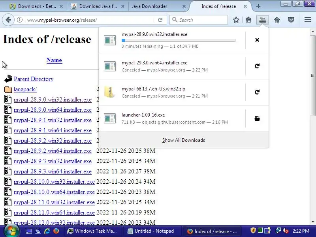Go to the home page icon

coord(277,20)
